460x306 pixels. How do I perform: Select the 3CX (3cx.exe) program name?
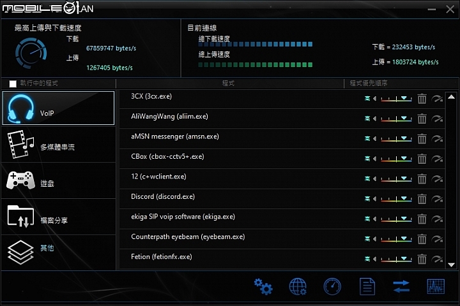(151, 96)
